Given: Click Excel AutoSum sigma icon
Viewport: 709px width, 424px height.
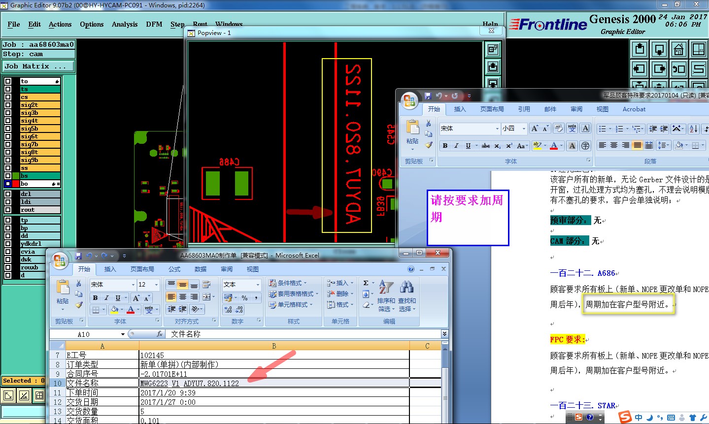Looking at the screenshot, I should [366, 283].
